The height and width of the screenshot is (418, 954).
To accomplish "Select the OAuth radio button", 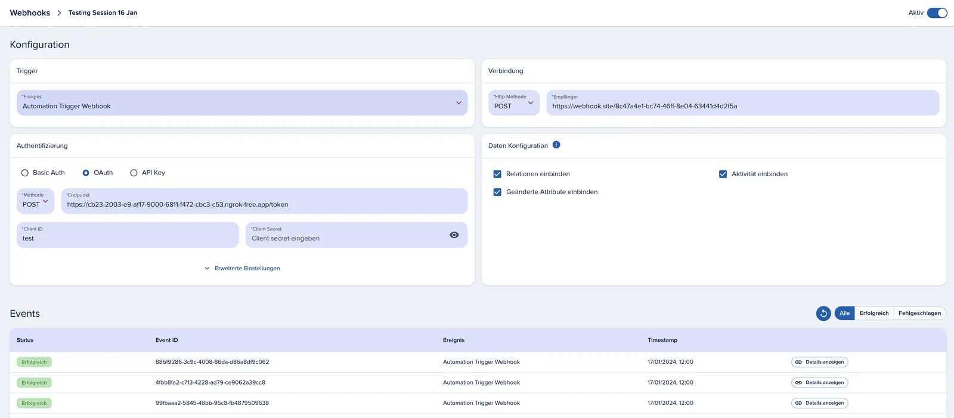I will pyautogui.click(x=86, y=173).
